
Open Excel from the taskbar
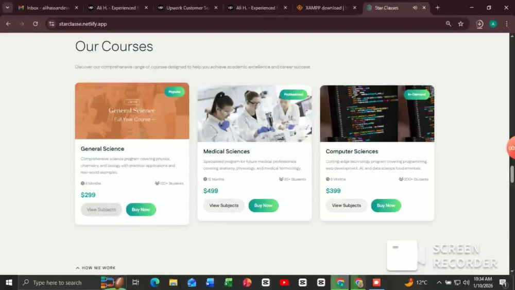coord(228,282)
